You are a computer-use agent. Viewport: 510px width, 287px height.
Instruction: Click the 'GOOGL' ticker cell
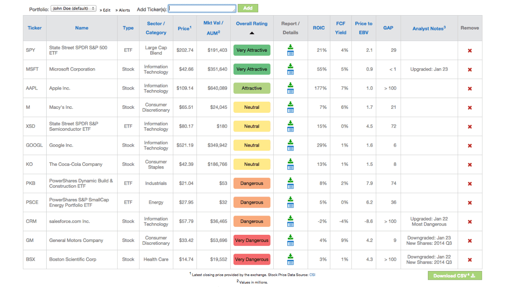[x=34, y=145]
